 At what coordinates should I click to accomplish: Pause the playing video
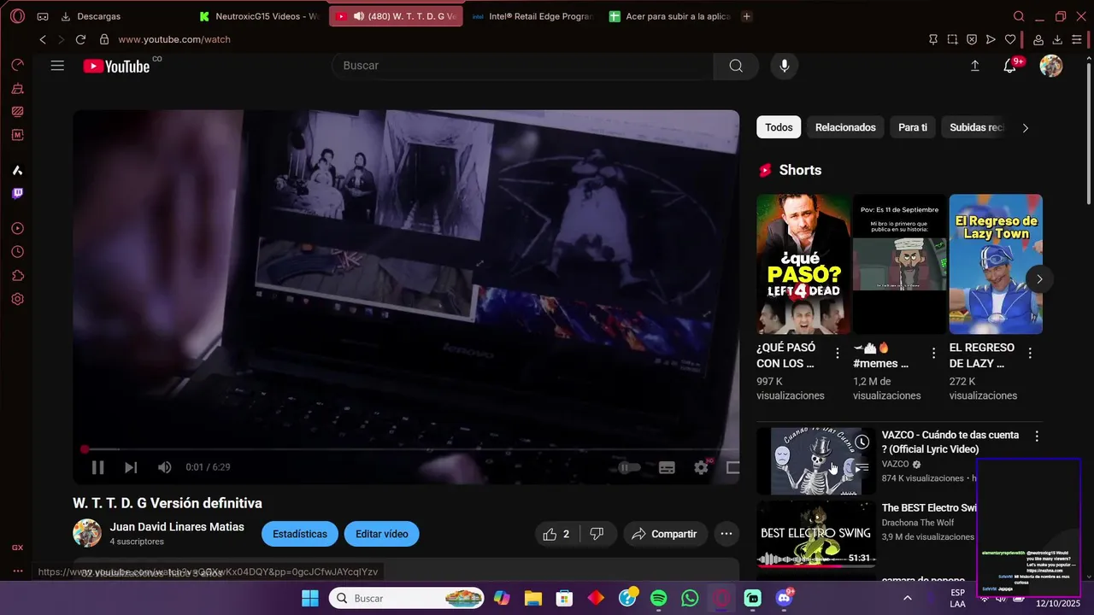97,467
